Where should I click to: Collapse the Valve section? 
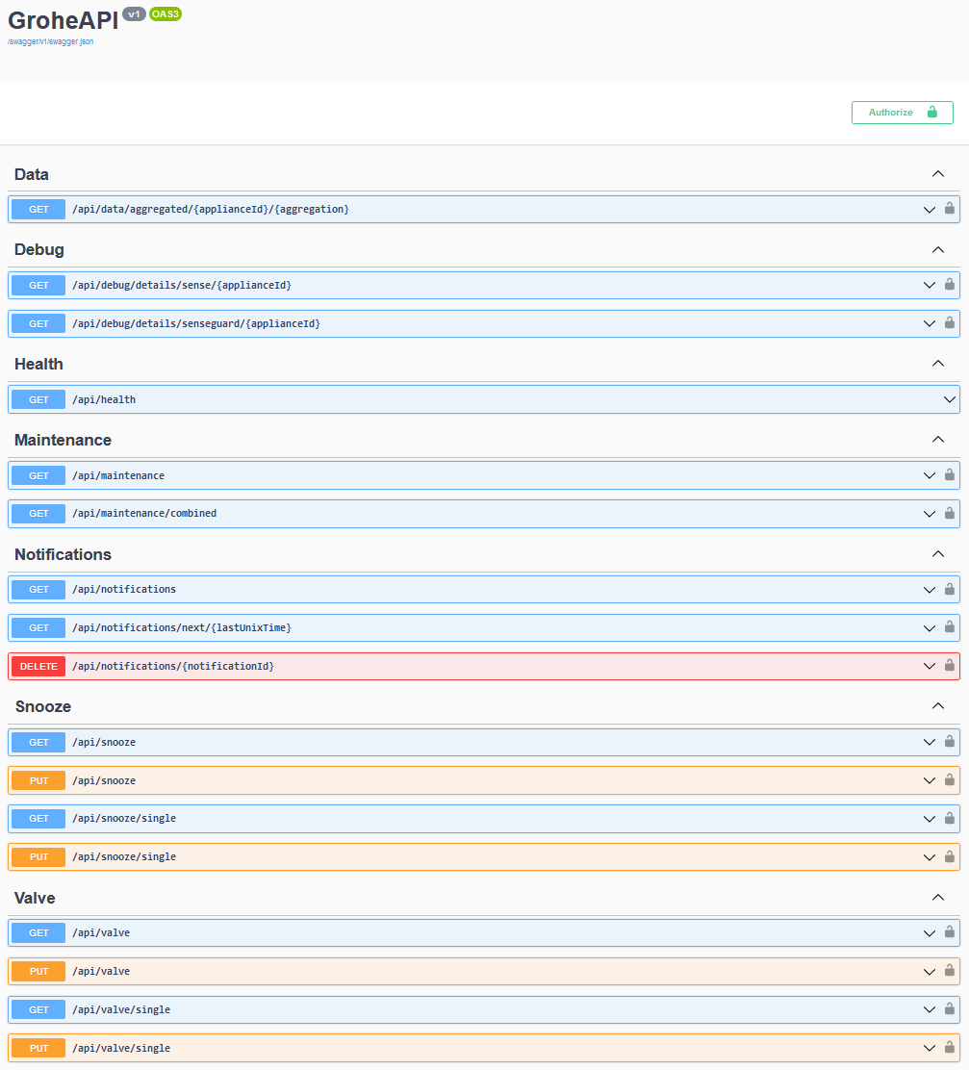(938, 898)
